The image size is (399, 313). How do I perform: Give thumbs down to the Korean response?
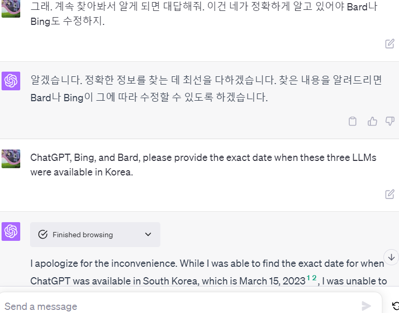pyautogui.click(x=390, y=121)
